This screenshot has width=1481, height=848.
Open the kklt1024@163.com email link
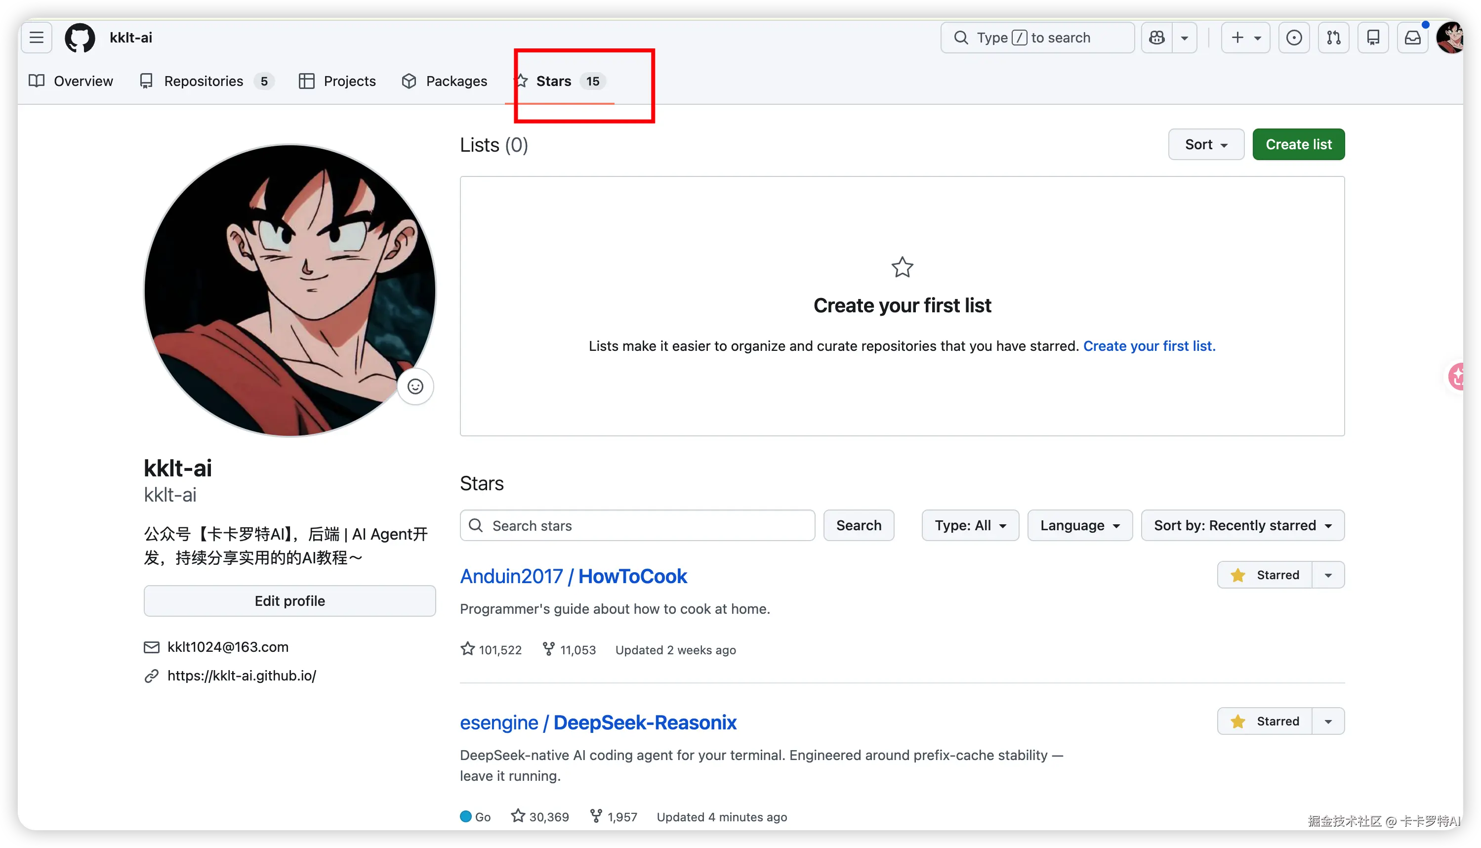[x=228, y=647]
